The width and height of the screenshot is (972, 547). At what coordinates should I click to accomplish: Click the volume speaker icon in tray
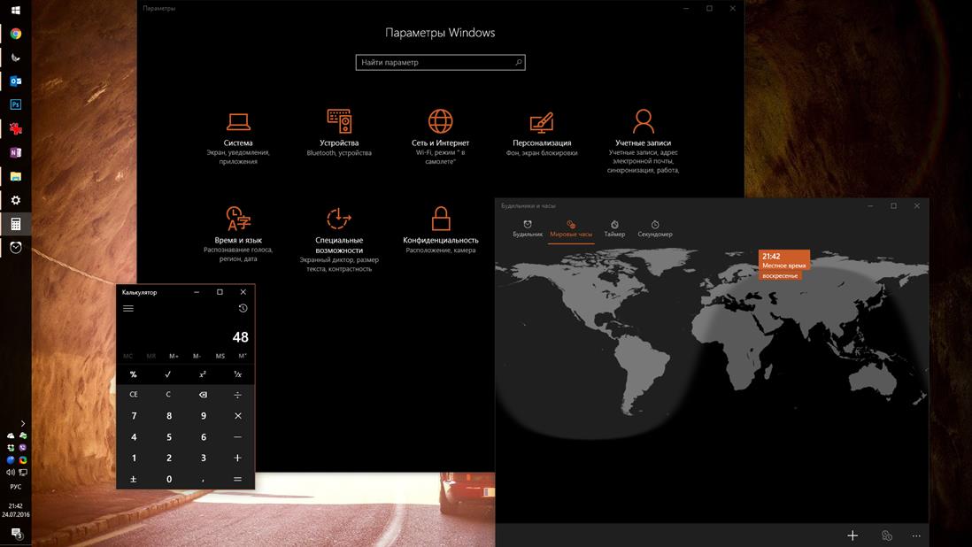coord(11,472)
